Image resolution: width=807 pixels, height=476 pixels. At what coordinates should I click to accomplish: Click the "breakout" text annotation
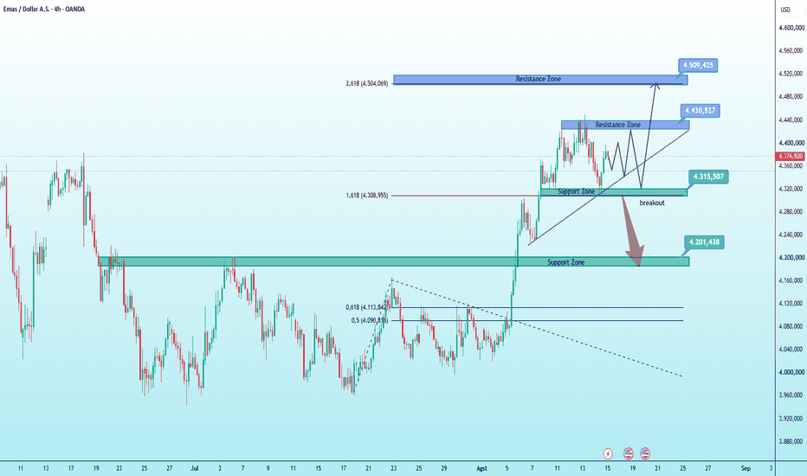point(652,203)
